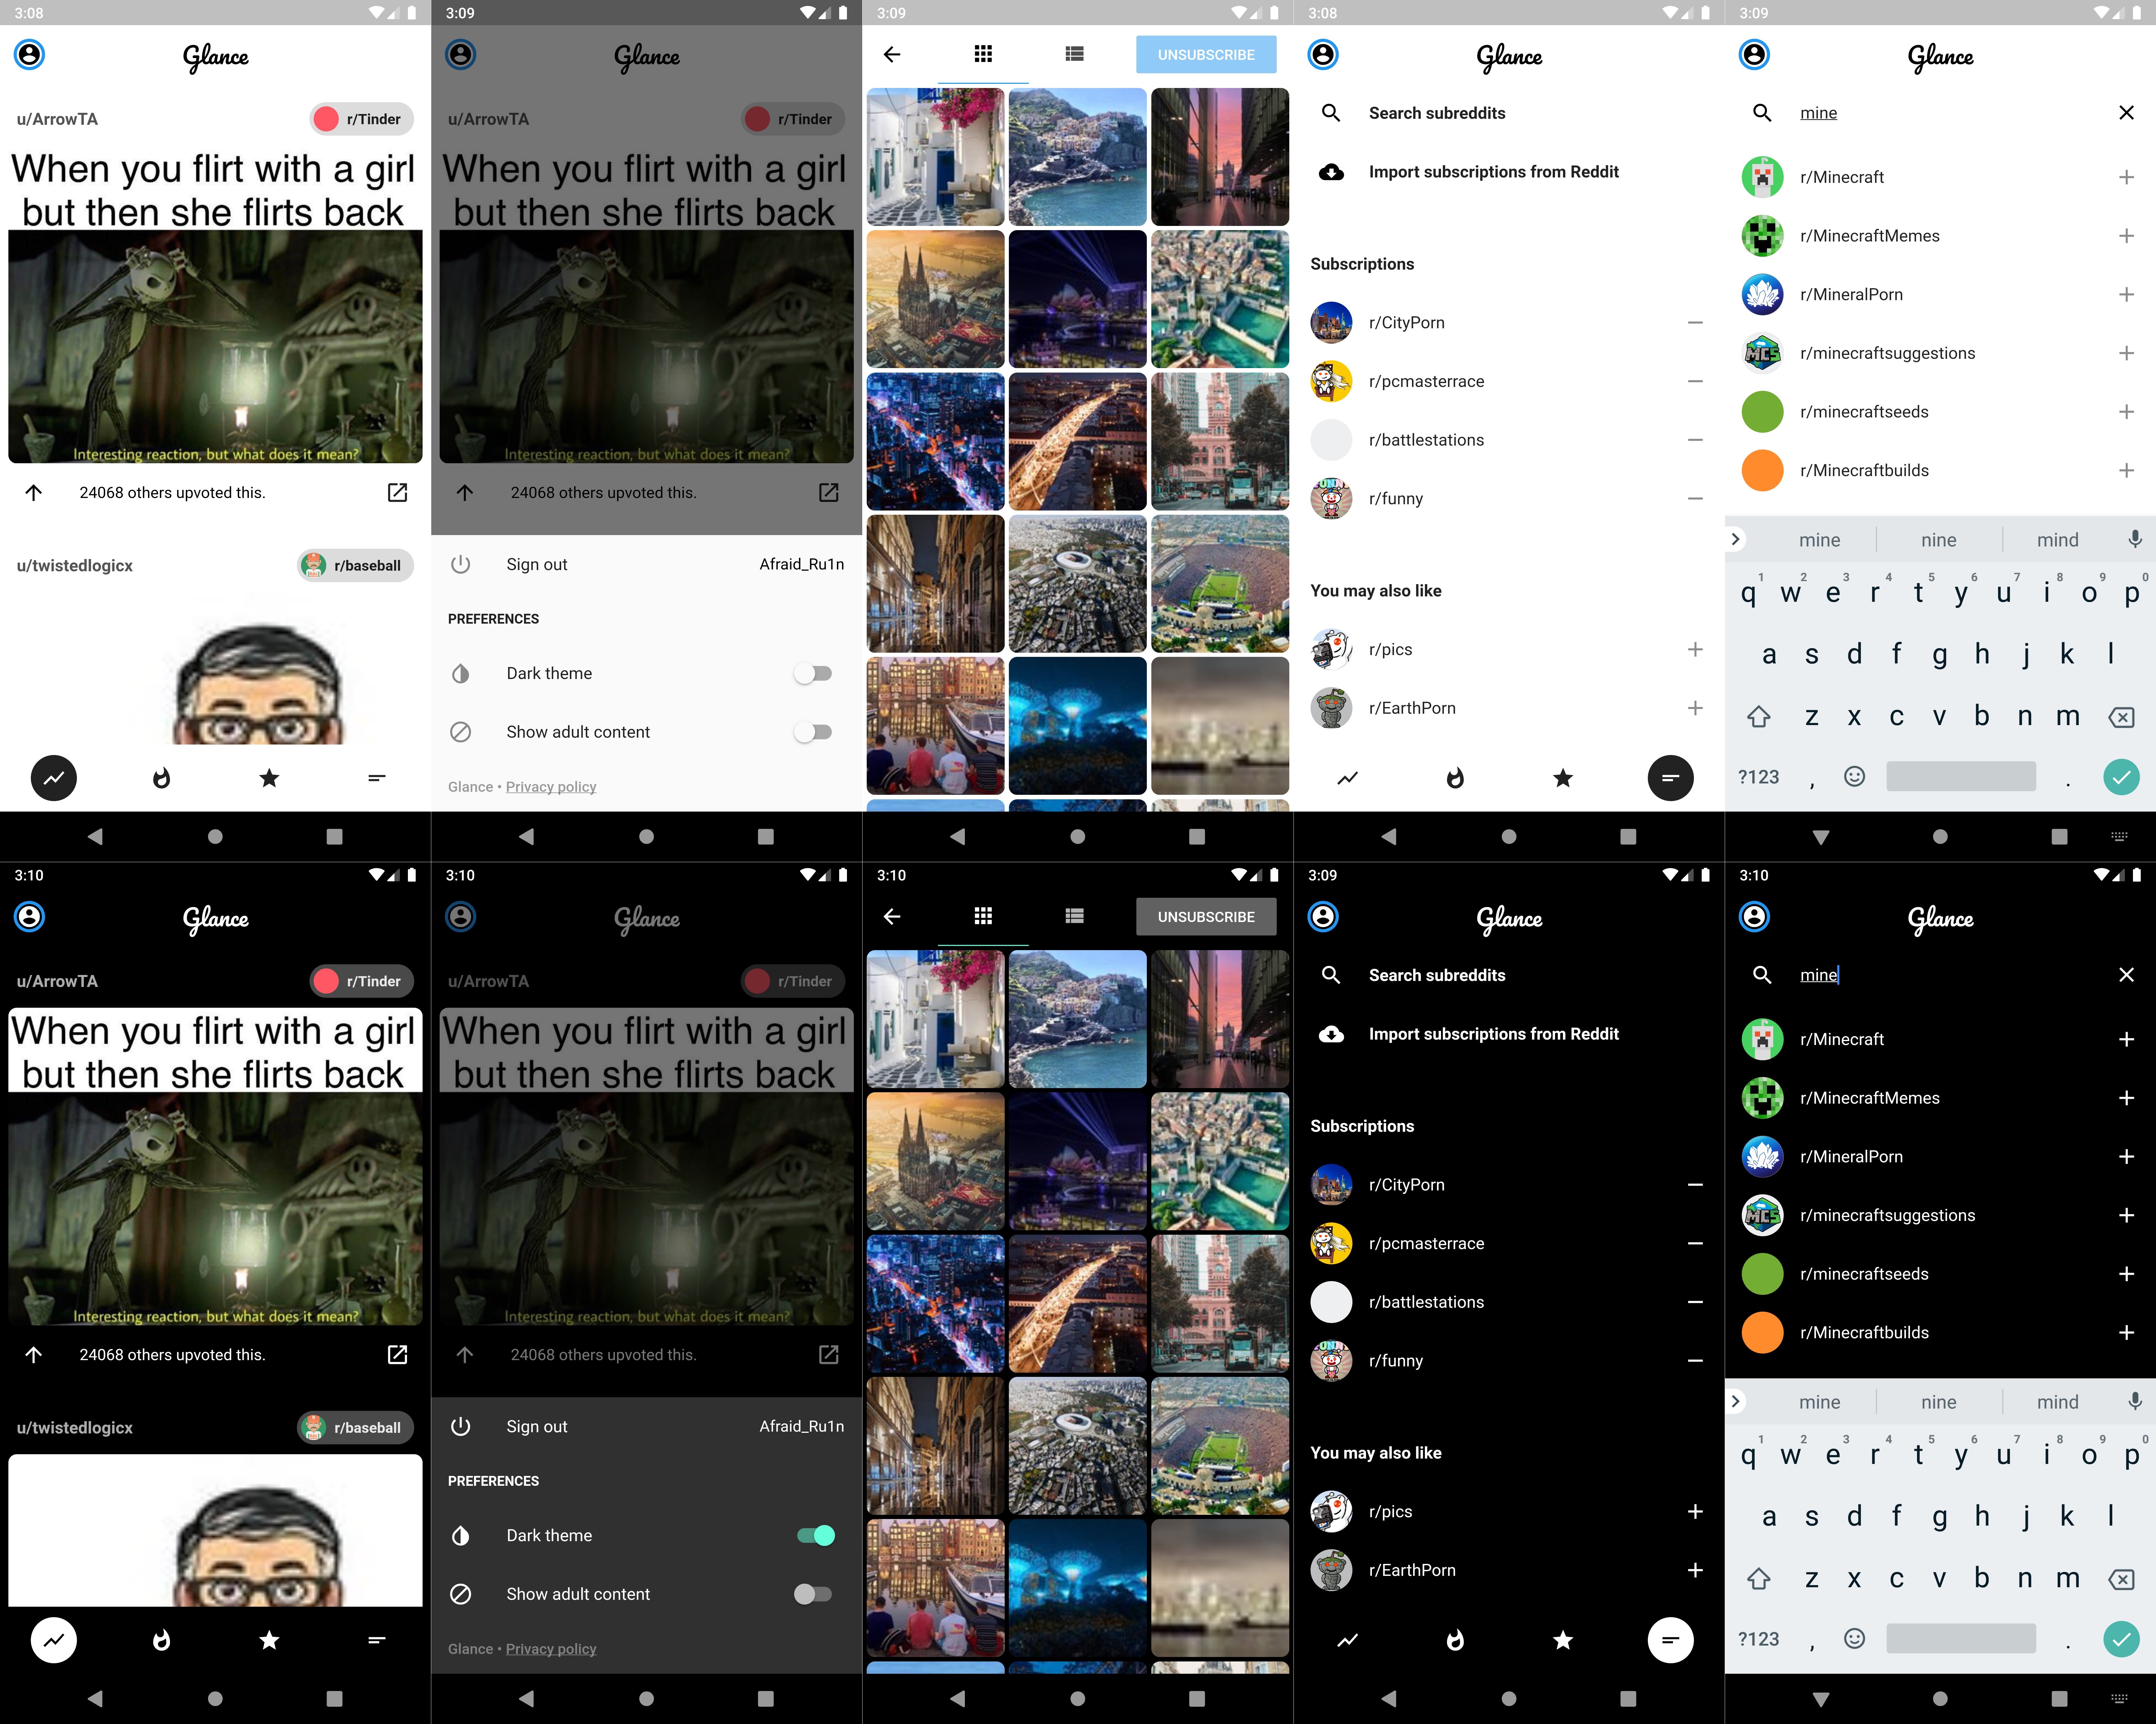Screen dimensions: 2156x1724
Task: Remove r/funny subscription in dark list
Action: 1695,1361
